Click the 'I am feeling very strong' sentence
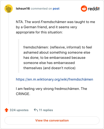Image resolution: width=104 pixels, height=129 pixels. [35, 89]
